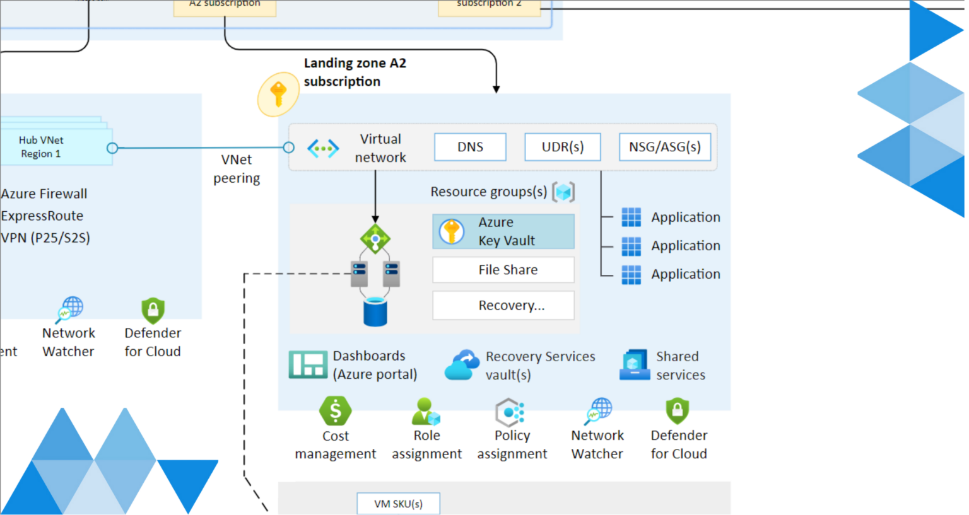Click the Role assignment person icon
The width and height of the screenshot is (969, 515).
coord(426,411)
